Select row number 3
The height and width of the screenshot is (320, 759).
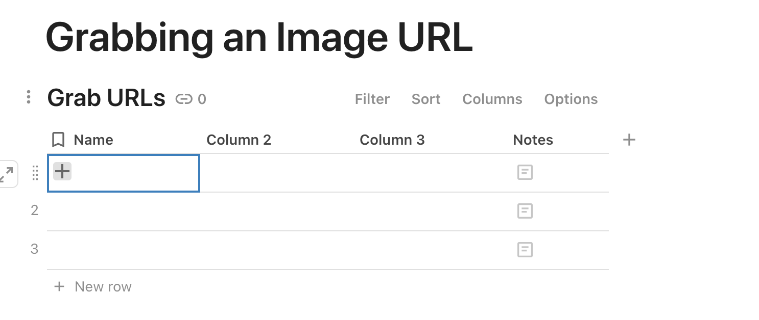[34, 249]
